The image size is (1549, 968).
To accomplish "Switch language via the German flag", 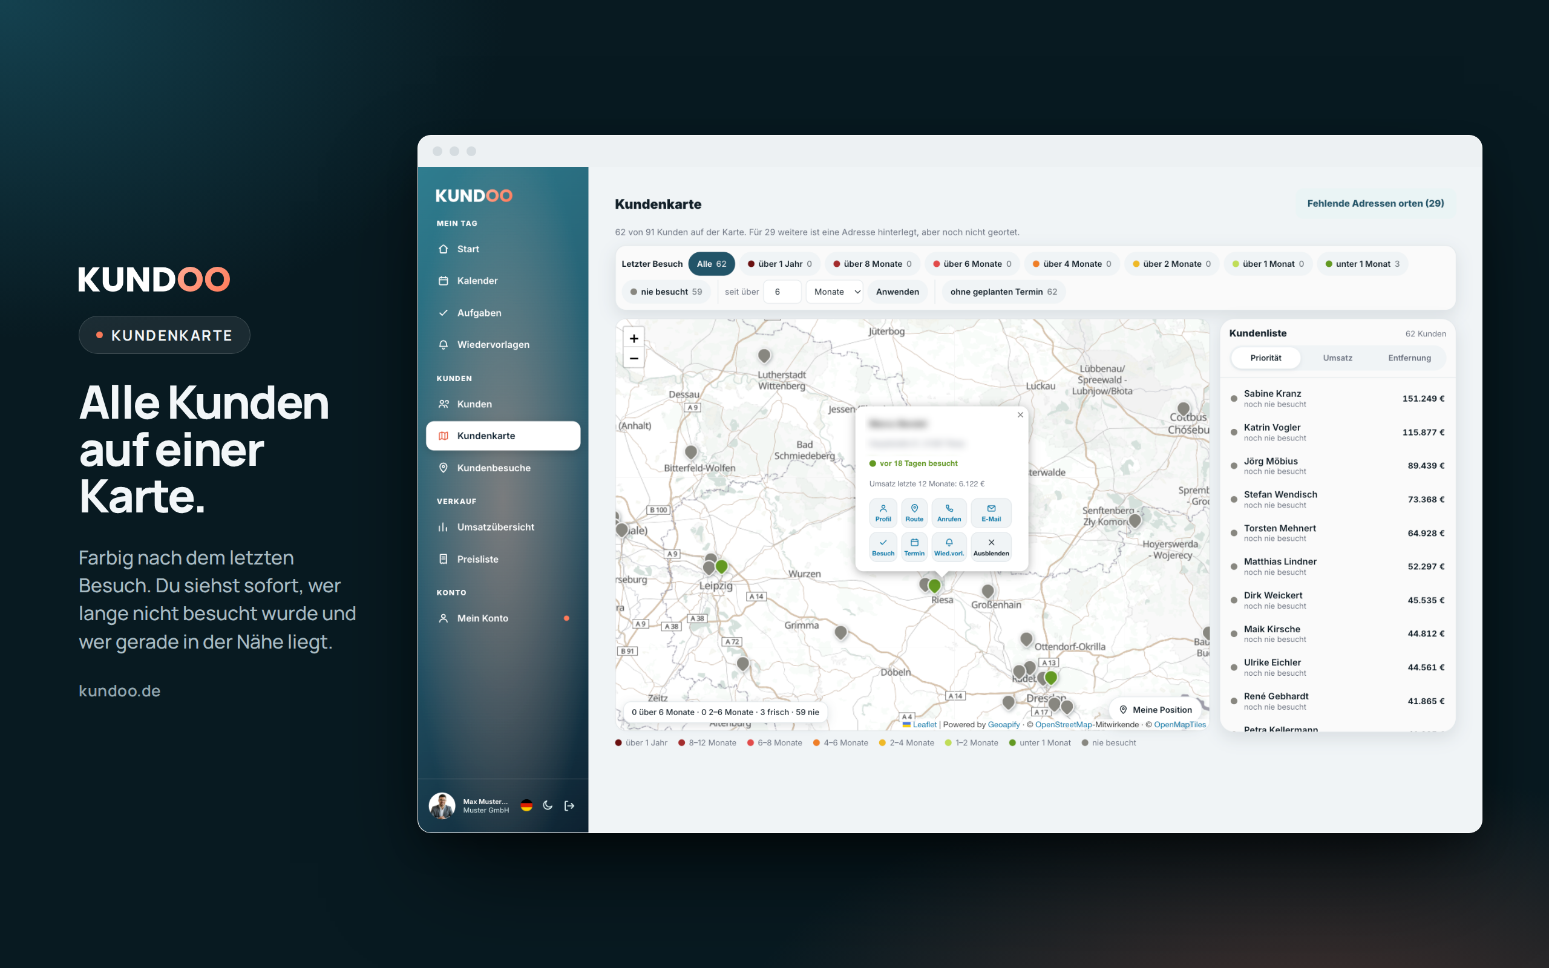I will click(x=526, y=805).
